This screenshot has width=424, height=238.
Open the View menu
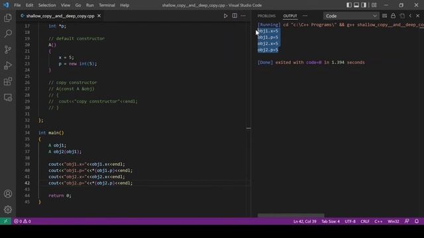click(66, 5)
